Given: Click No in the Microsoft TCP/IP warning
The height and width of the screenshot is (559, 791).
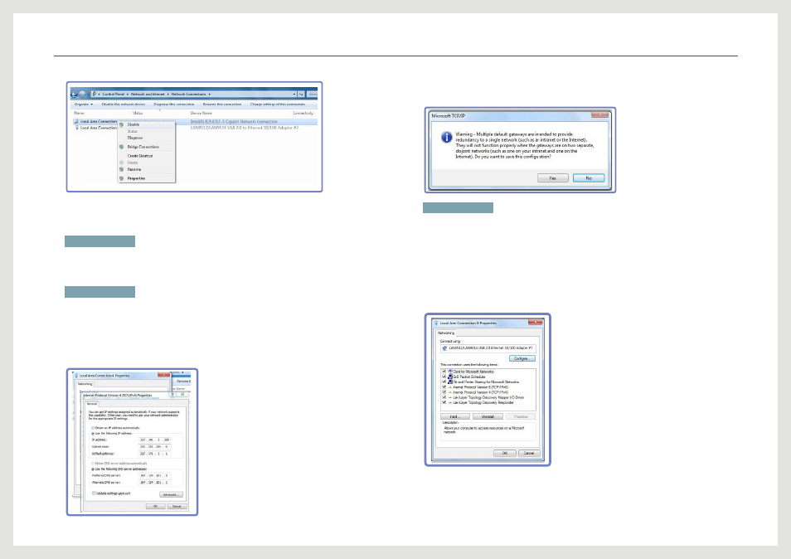Looking at the screenshot, I should (x=589, y=178).
